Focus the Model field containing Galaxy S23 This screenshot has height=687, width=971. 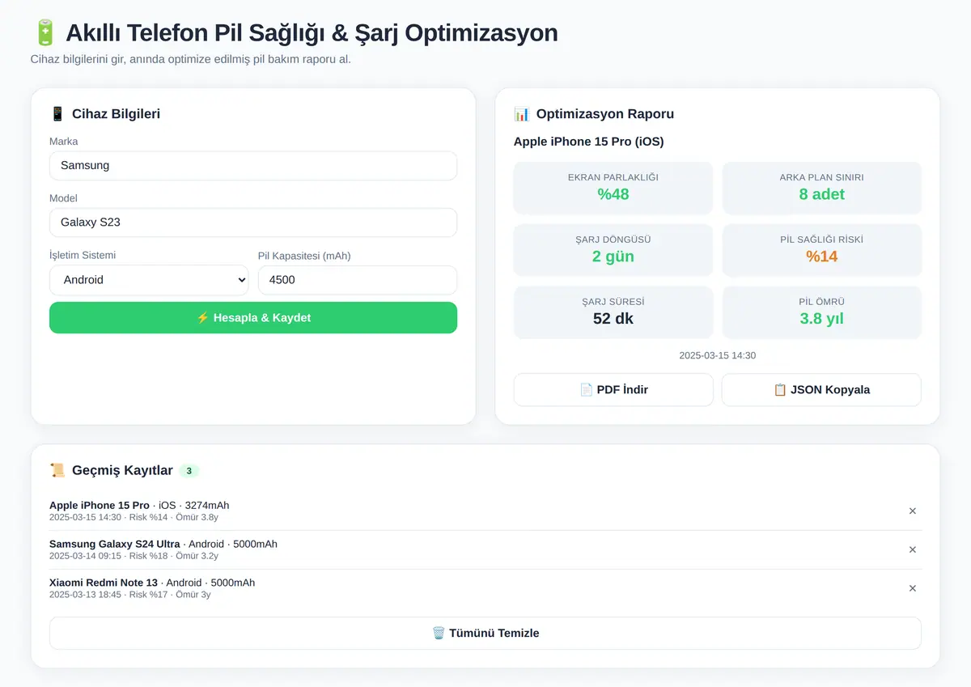pos(253,223)
